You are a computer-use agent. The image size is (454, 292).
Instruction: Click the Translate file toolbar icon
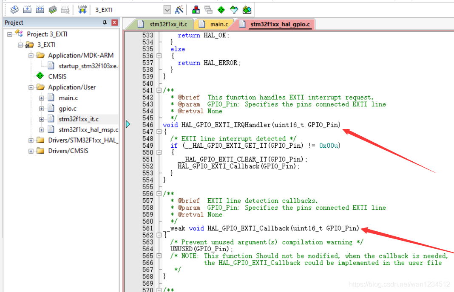click(15, 9)
